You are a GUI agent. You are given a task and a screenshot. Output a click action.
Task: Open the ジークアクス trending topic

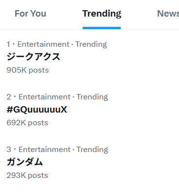pos(33,57)
